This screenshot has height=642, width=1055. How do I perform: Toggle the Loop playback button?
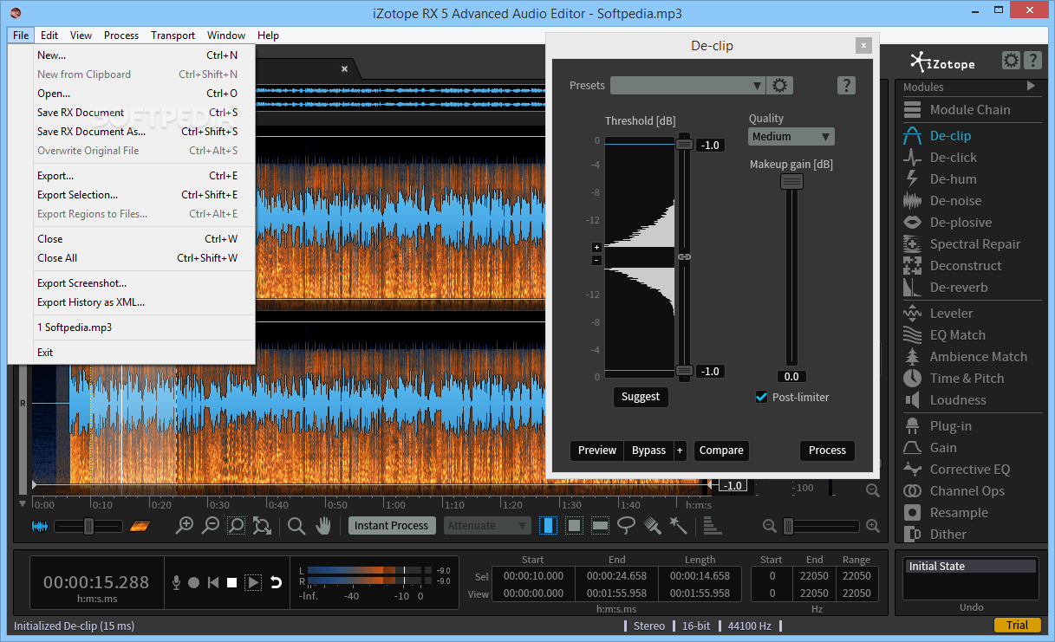pyautogui.click(x=276, y=582)
